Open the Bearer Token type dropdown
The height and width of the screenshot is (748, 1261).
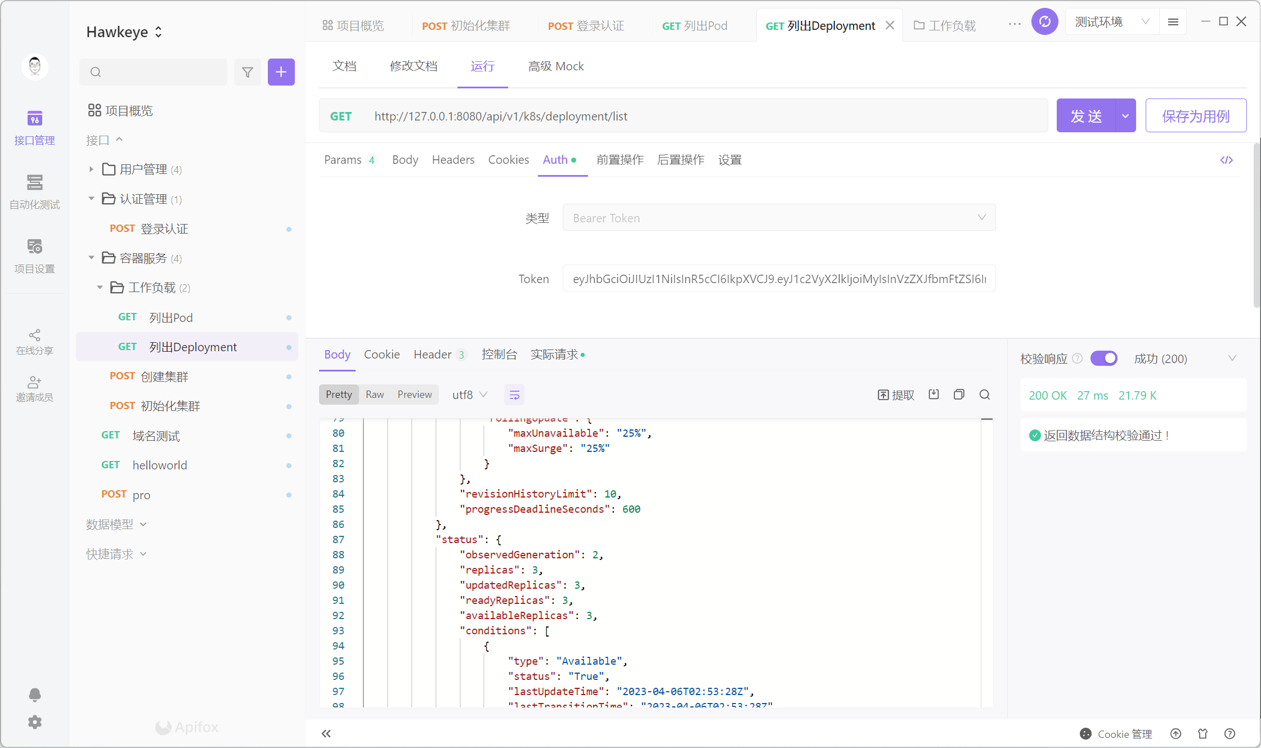[x=779, y=218]
